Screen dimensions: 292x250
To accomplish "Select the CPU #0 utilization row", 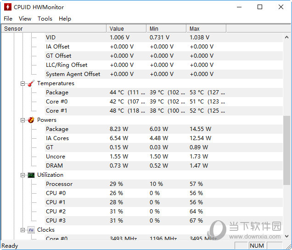I will tap(164, 193).
